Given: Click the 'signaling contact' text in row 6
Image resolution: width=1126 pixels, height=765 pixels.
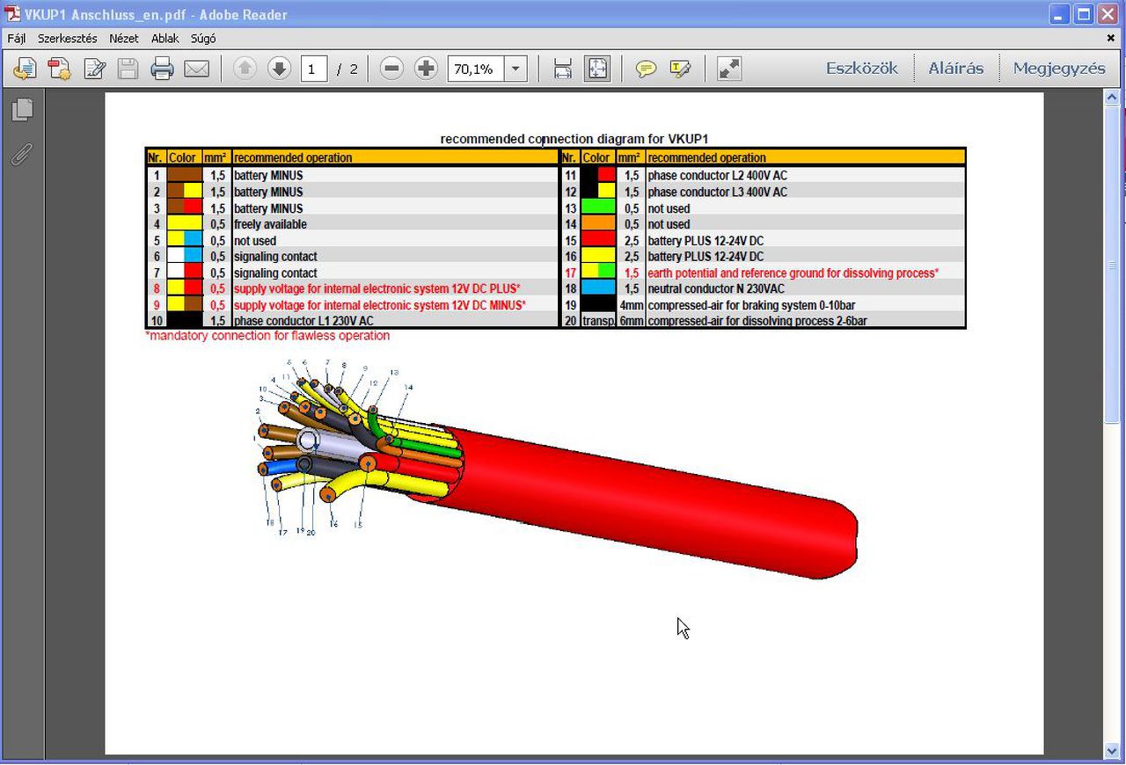Looking at the screenshot, I should tap(275, 257).
